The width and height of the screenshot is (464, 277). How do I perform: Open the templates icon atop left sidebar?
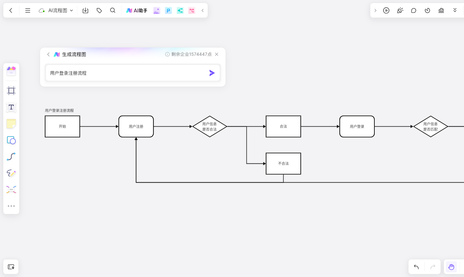[11, 71]
